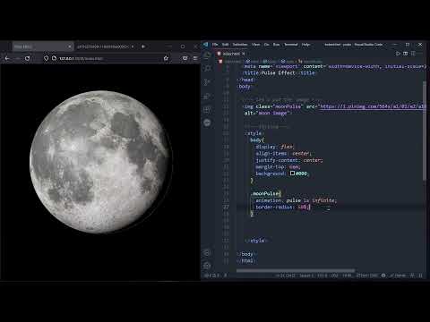Viewport: 430px width, 322px height.
Task: Open a new browser tab with the plus
Action: [x=143, y=47]
